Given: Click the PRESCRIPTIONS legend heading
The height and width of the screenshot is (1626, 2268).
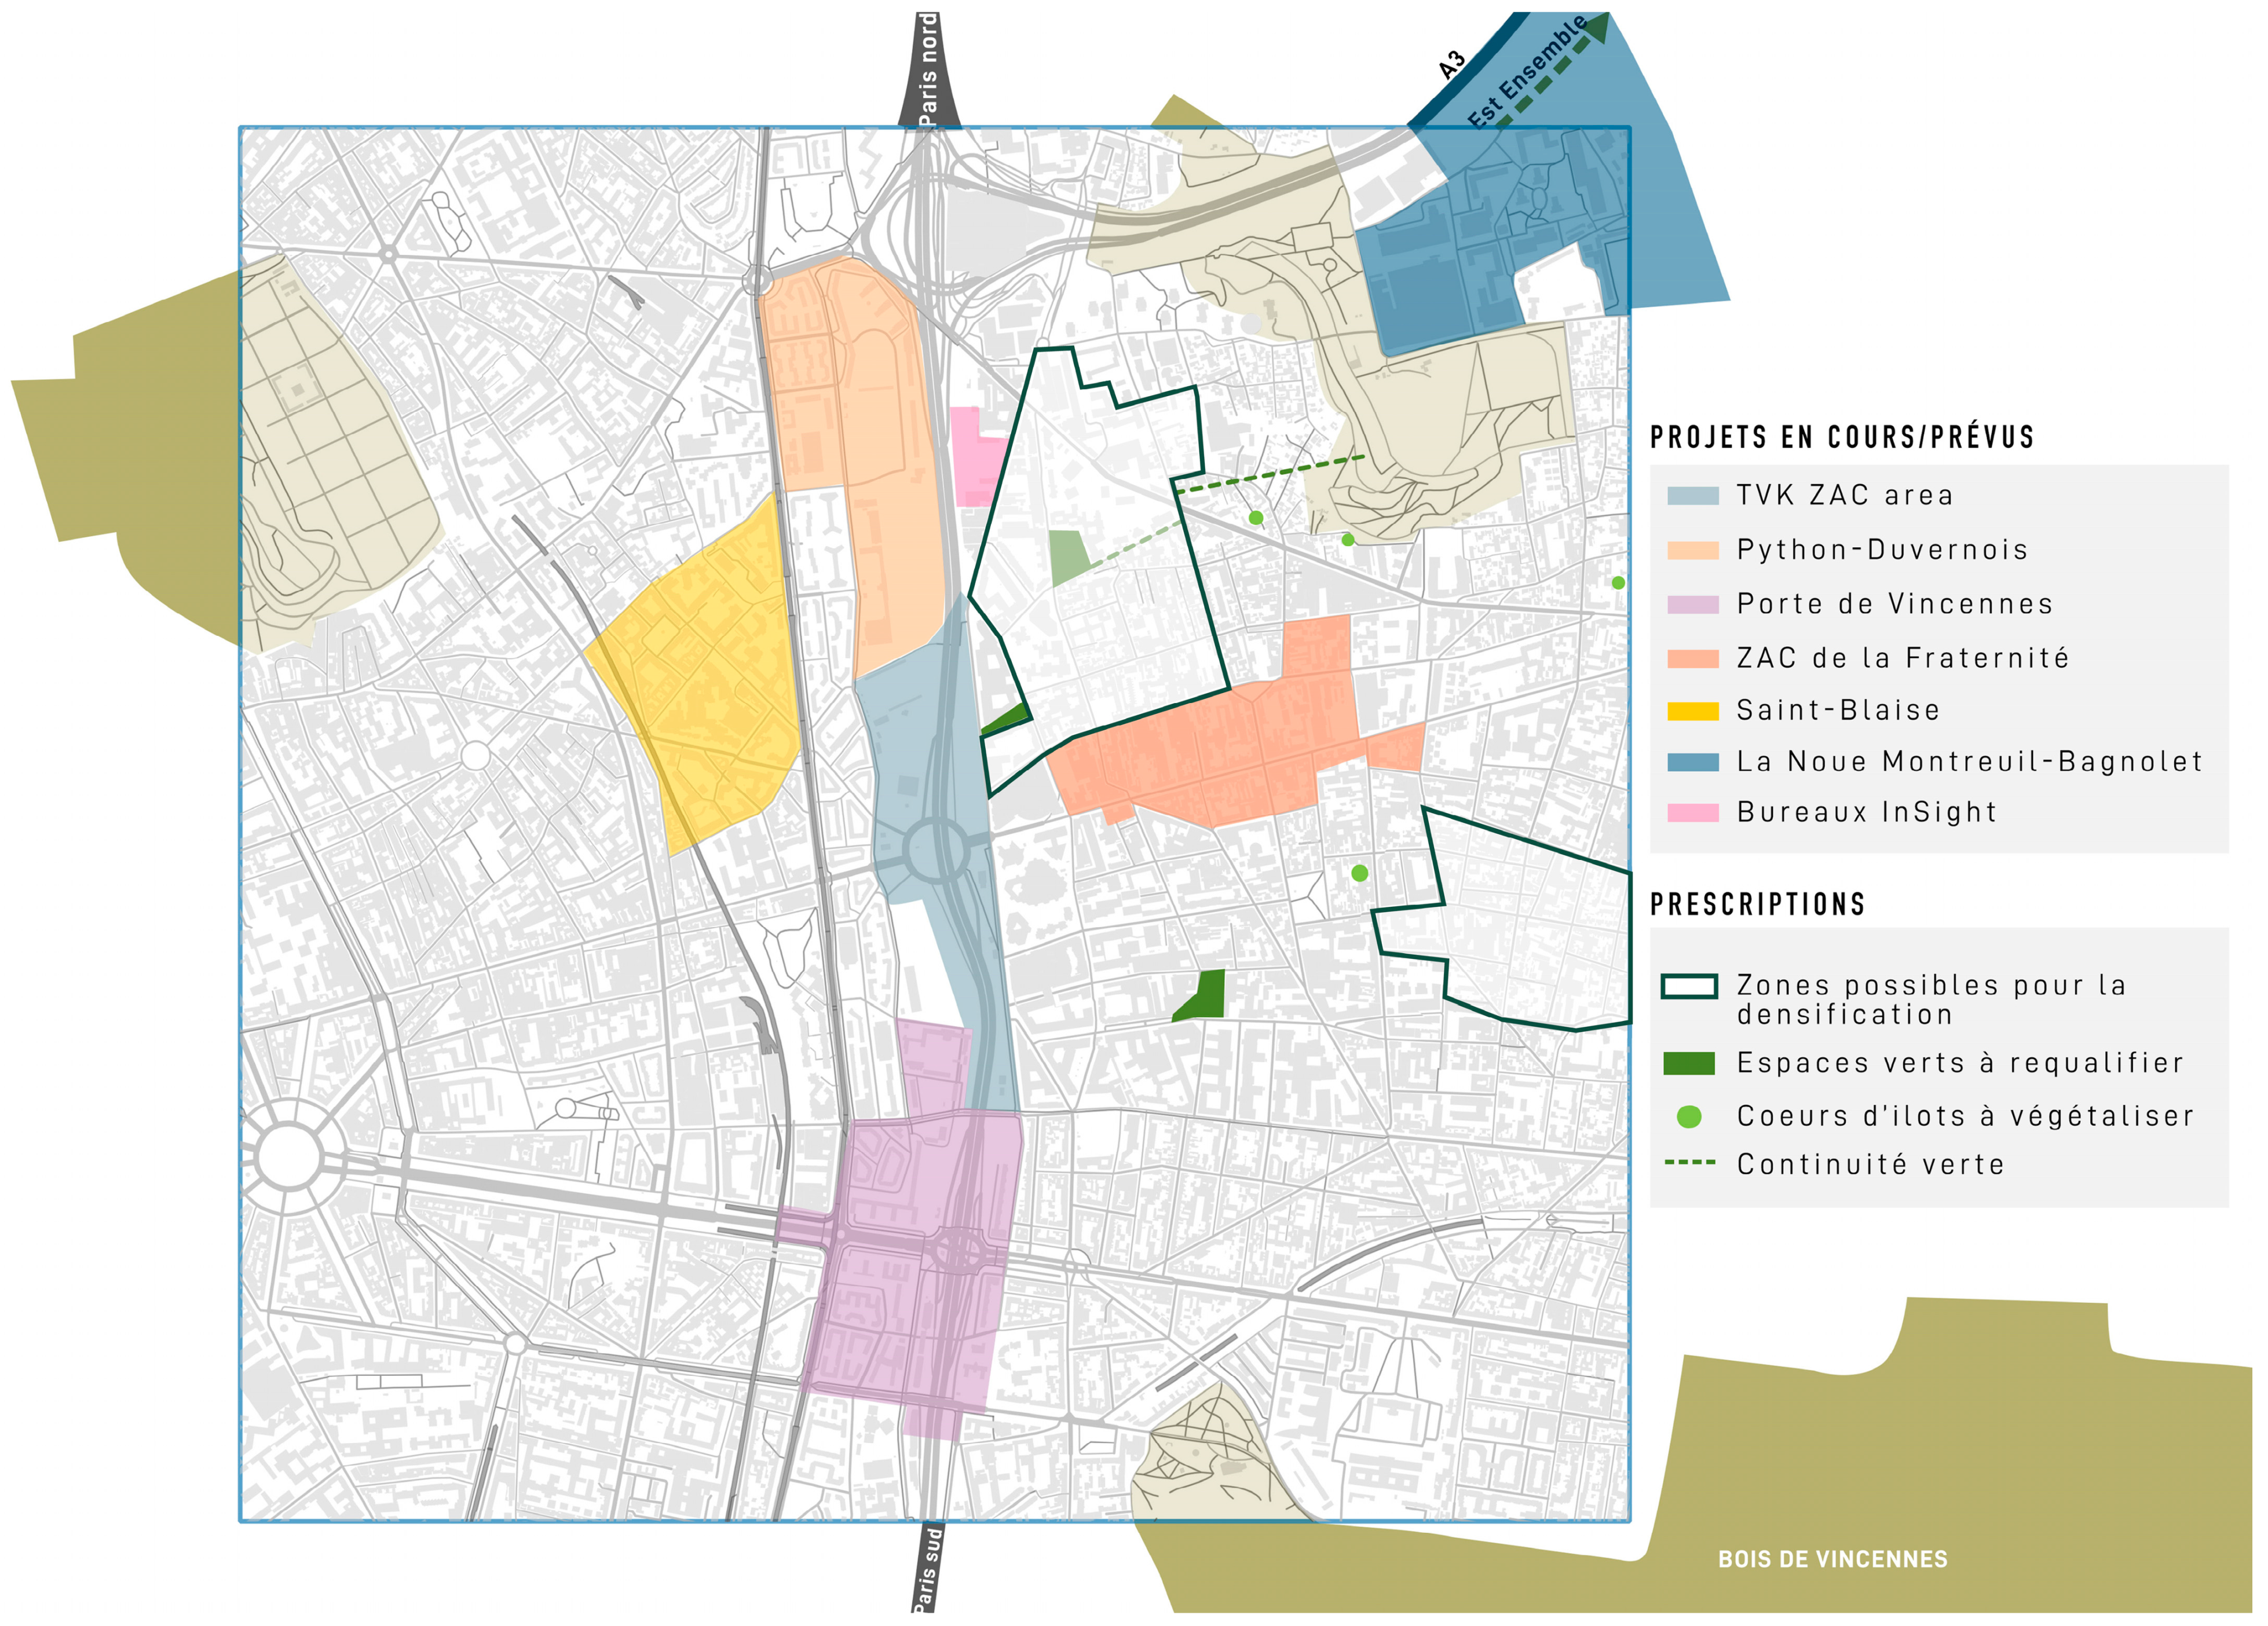Looking at the screenshot, I should [x=1757, y=904].
